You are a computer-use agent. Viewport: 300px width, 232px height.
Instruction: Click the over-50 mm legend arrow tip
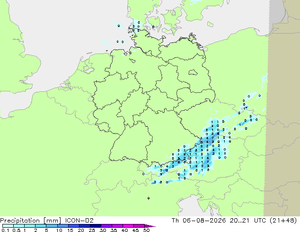tap(150, 226)
